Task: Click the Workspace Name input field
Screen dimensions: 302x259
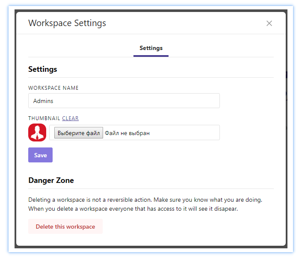Action: [x=124, y=101]
